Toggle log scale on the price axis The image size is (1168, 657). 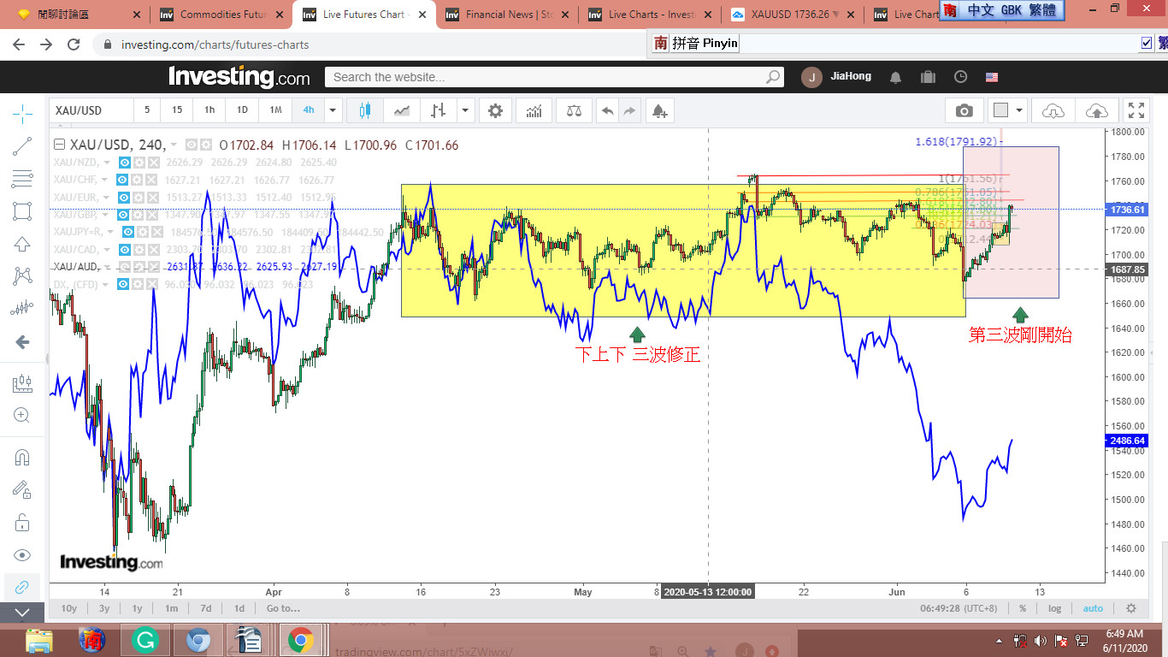1054,608
